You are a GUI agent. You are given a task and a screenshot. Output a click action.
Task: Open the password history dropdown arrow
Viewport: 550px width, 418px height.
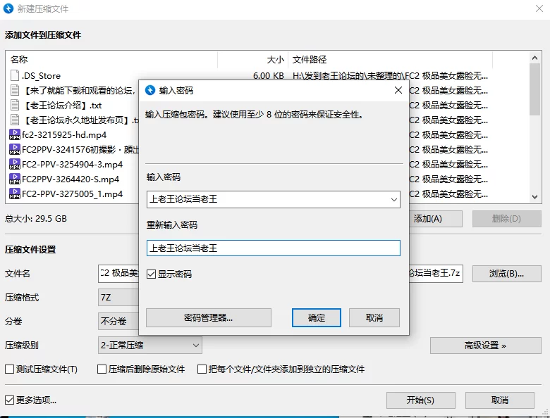394,200
